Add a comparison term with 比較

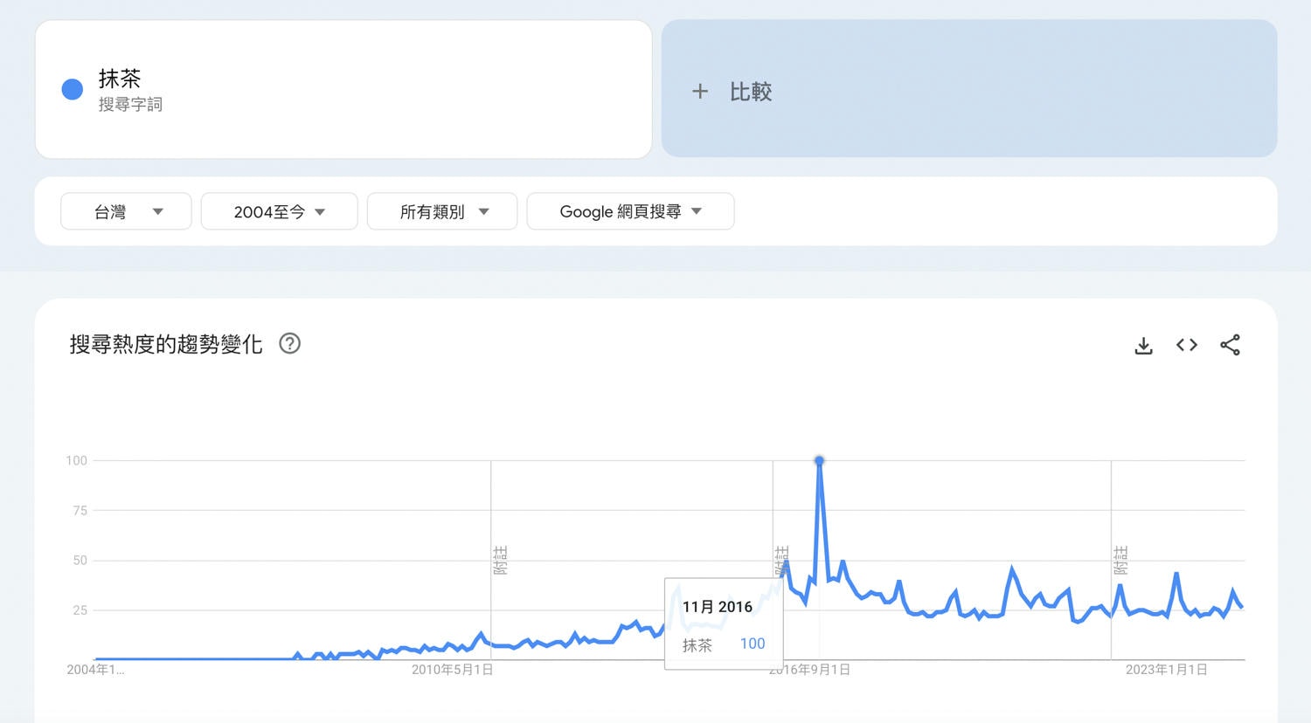point(969,89)
